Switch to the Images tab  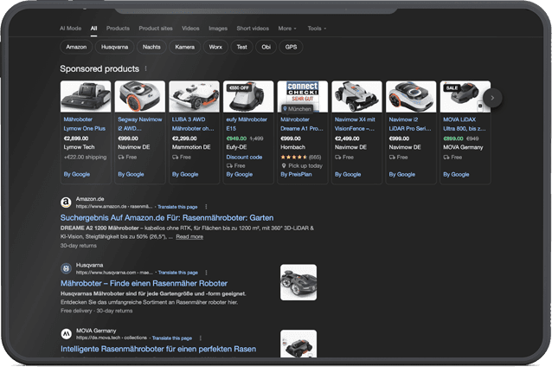point(218,29)
